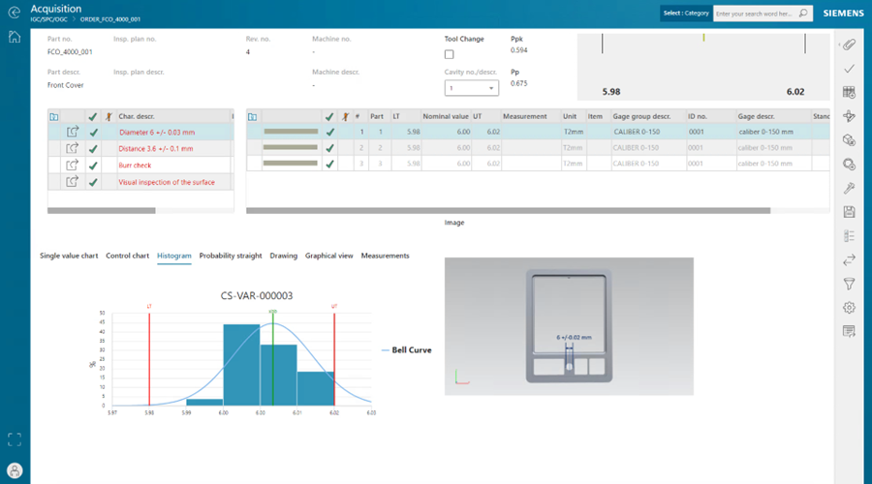Open the settings gear icon in right toolbar

click(849, 308)
